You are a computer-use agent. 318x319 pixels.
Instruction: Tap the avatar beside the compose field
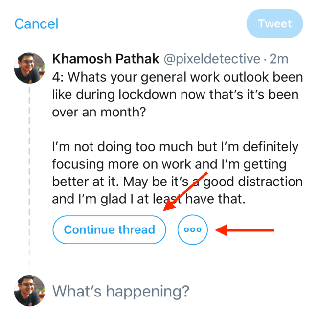coord(29,291)
